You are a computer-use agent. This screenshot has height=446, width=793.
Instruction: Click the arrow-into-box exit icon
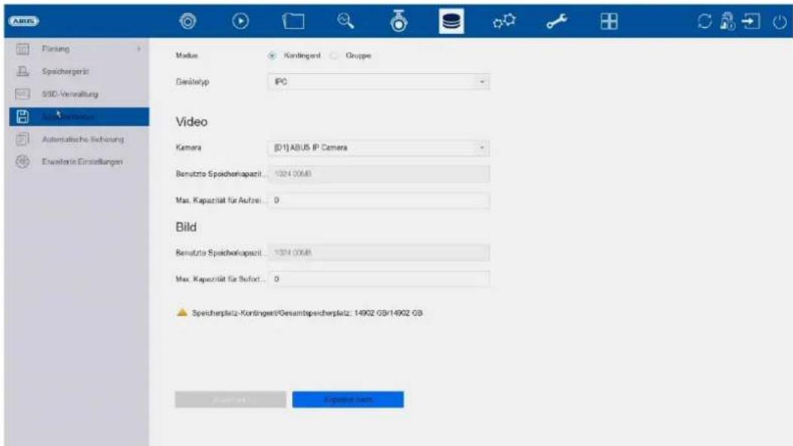tap(751, 21)
